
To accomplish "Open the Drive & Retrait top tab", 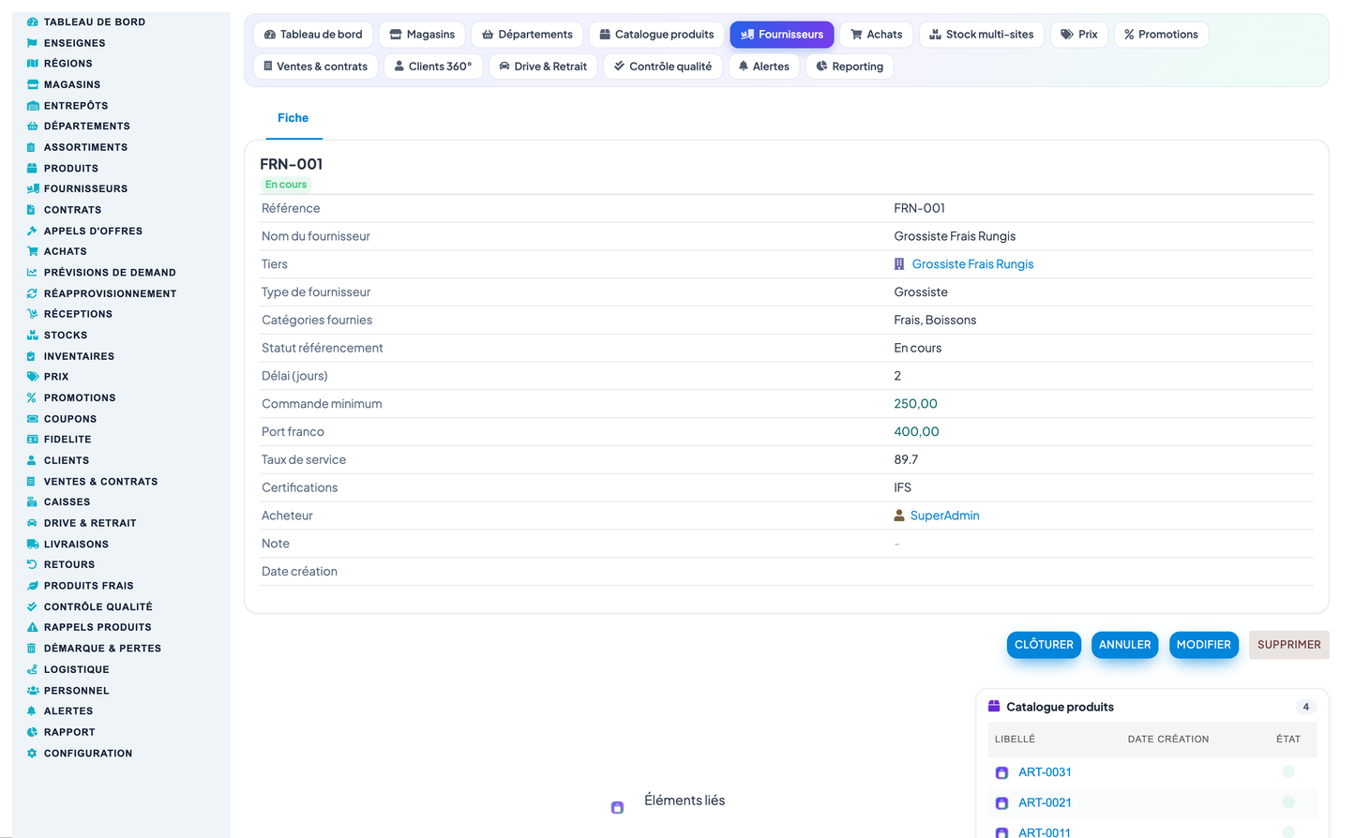I will point(543,67).
